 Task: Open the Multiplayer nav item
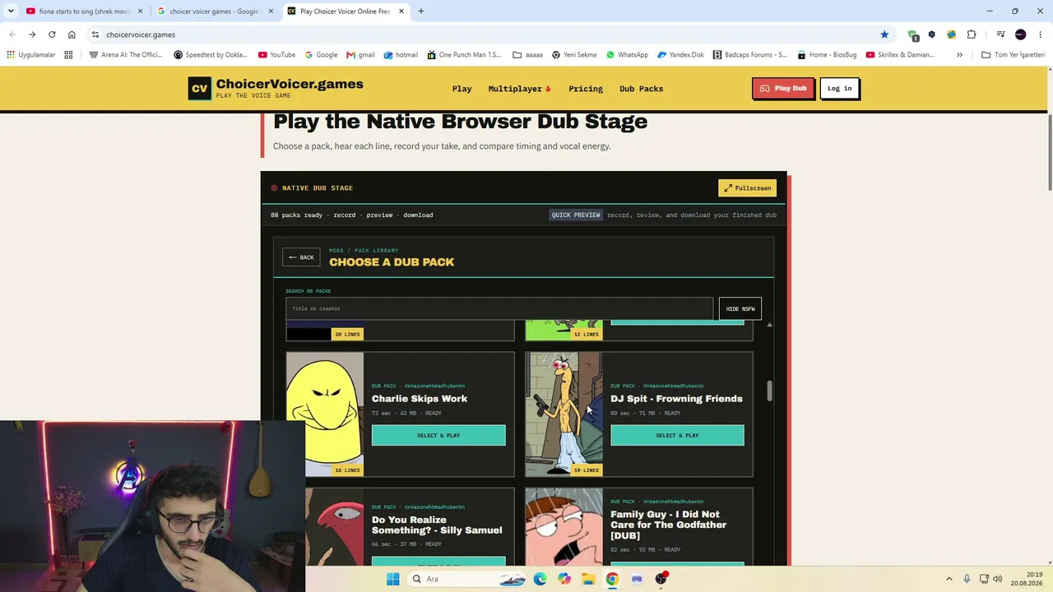tap(519, 89)
